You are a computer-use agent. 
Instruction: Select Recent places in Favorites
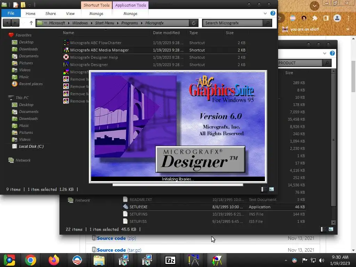31,84
